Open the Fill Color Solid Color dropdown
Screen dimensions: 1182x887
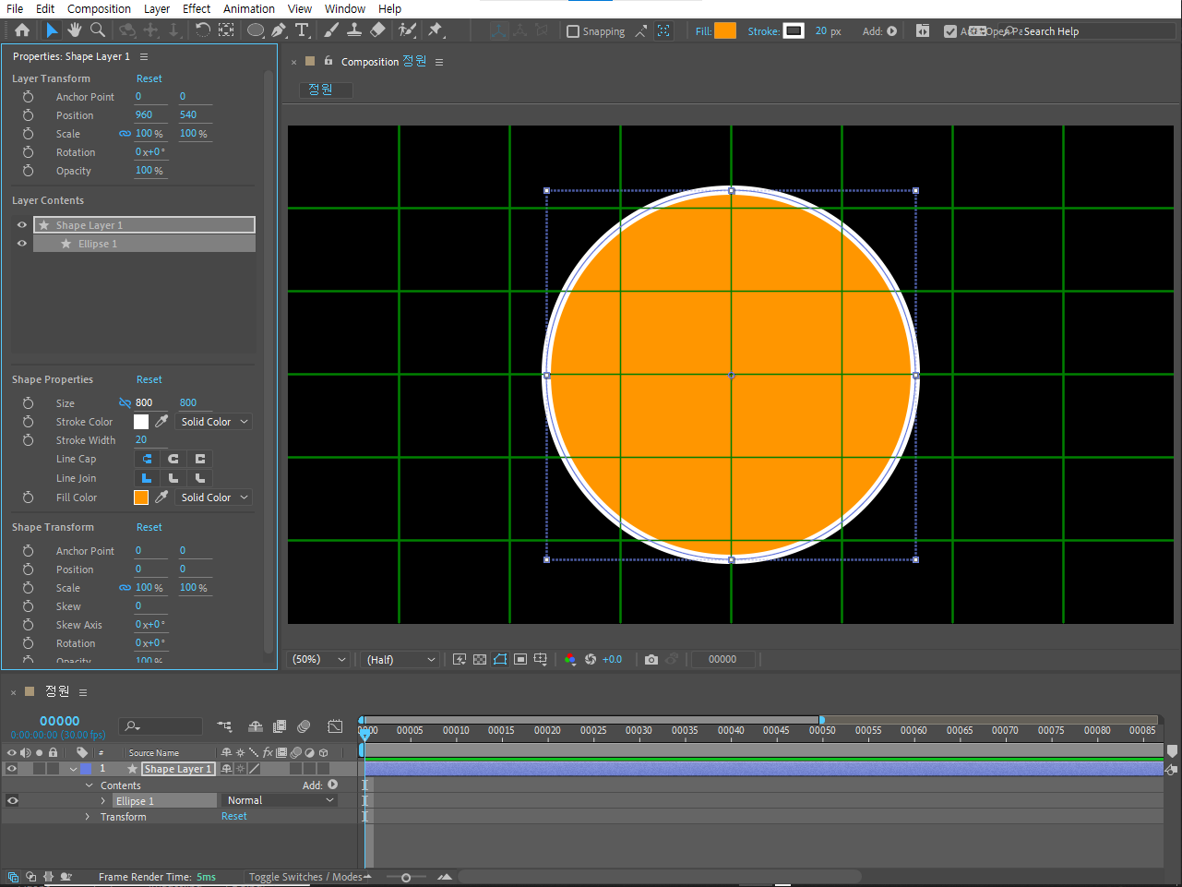pos(214,497)
